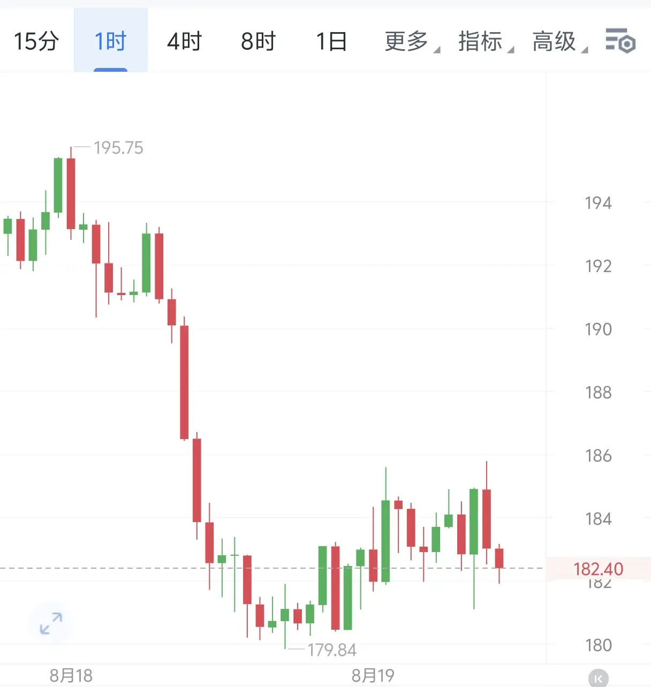Expand the 指标 indicators menu
Viewport: 651px width, 687px height.
point(486,41)
